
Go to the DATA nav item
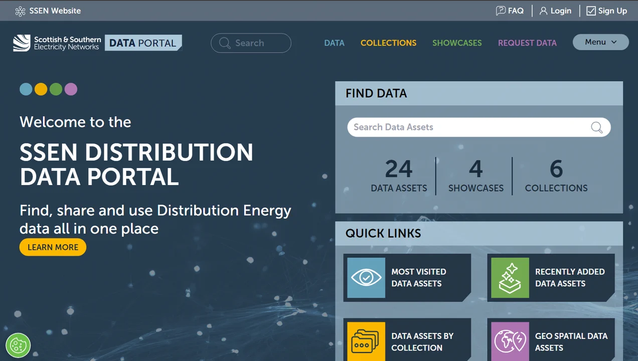point(334,43)
